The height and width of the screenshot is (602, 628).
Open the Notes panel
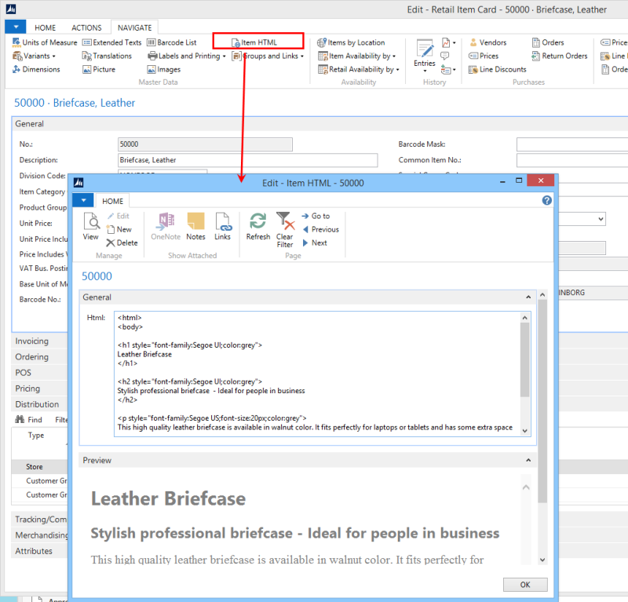pyautogui.click(x=195, y=228)
